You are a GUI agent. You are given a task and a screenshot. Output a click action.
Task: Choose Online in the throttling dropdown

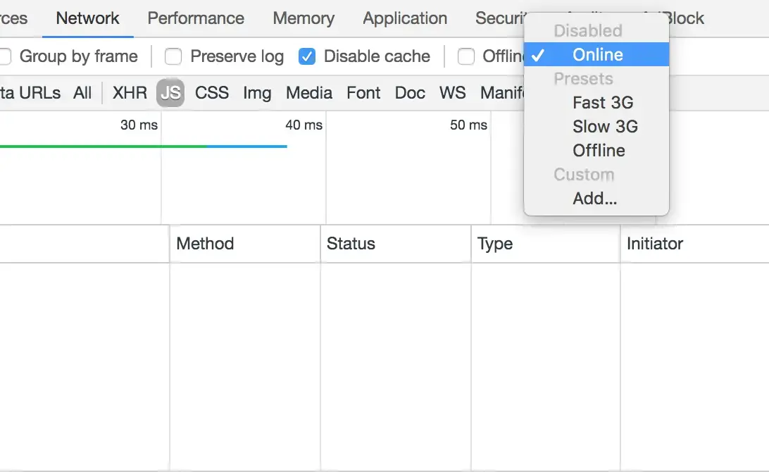click(597, 55)
